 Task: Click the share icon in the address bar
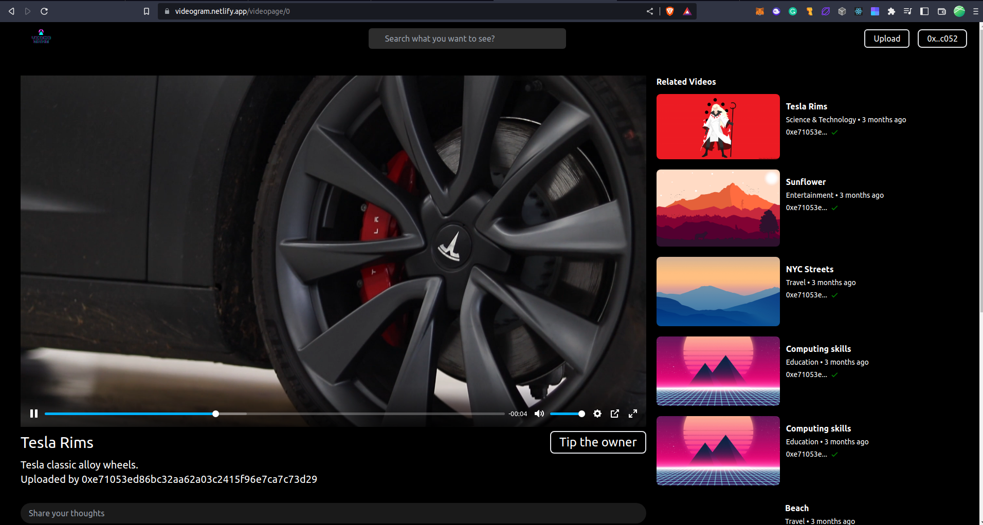(x=650, y=11)
